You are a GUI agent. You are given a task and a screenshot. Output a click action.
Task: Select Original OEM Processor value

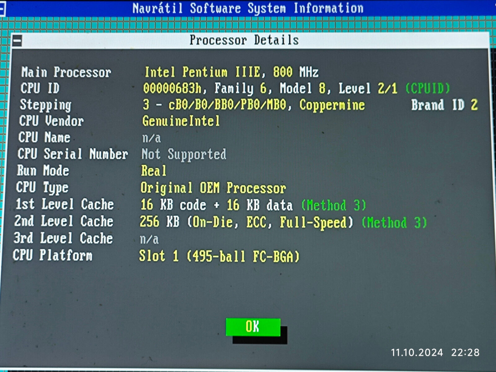[213, 188]
